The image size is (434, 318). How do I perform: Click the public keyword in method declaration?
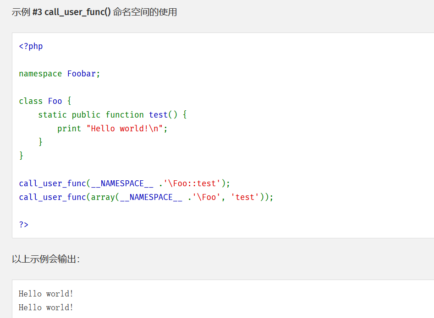coord(86,115)
